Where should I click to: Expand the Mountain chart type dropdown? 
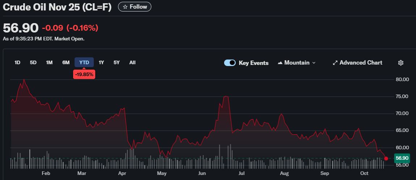click(x=314, y=63)
